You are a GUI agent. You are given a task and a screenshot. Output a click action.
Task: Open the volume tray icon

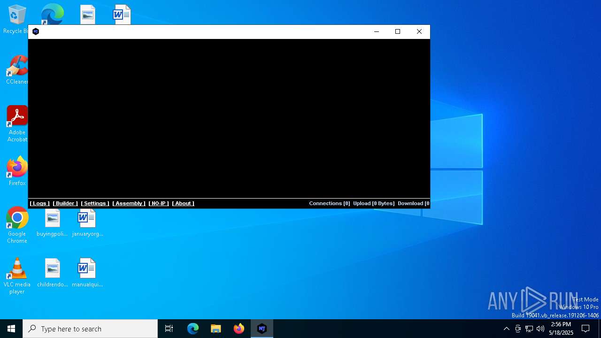point(540,329)
